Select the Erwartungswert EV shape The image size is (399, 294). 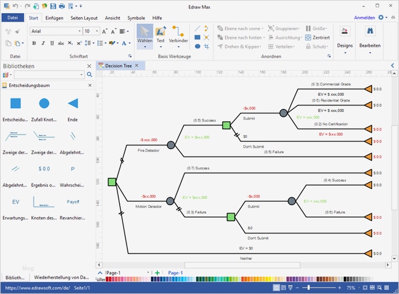pos(15,202)
